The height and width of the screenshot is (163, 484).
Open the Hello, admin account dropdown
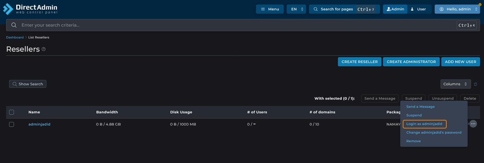click(457, 9)
